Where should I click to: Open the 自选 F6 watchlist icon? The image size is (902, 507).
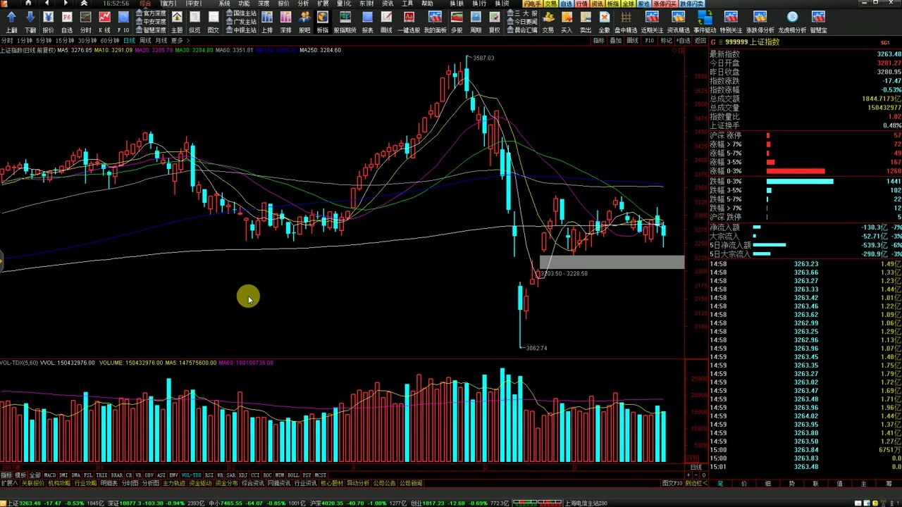click(67, 17)
